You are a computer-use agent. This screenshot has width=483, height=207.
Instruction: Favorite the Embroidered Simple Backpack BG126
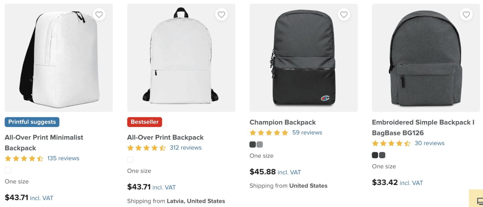coord(466,14)
